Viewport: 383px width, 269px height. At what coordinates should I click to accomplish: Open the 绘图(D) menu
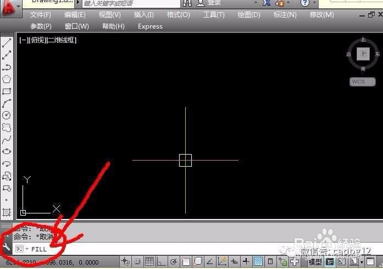click(x=249, y=15)
